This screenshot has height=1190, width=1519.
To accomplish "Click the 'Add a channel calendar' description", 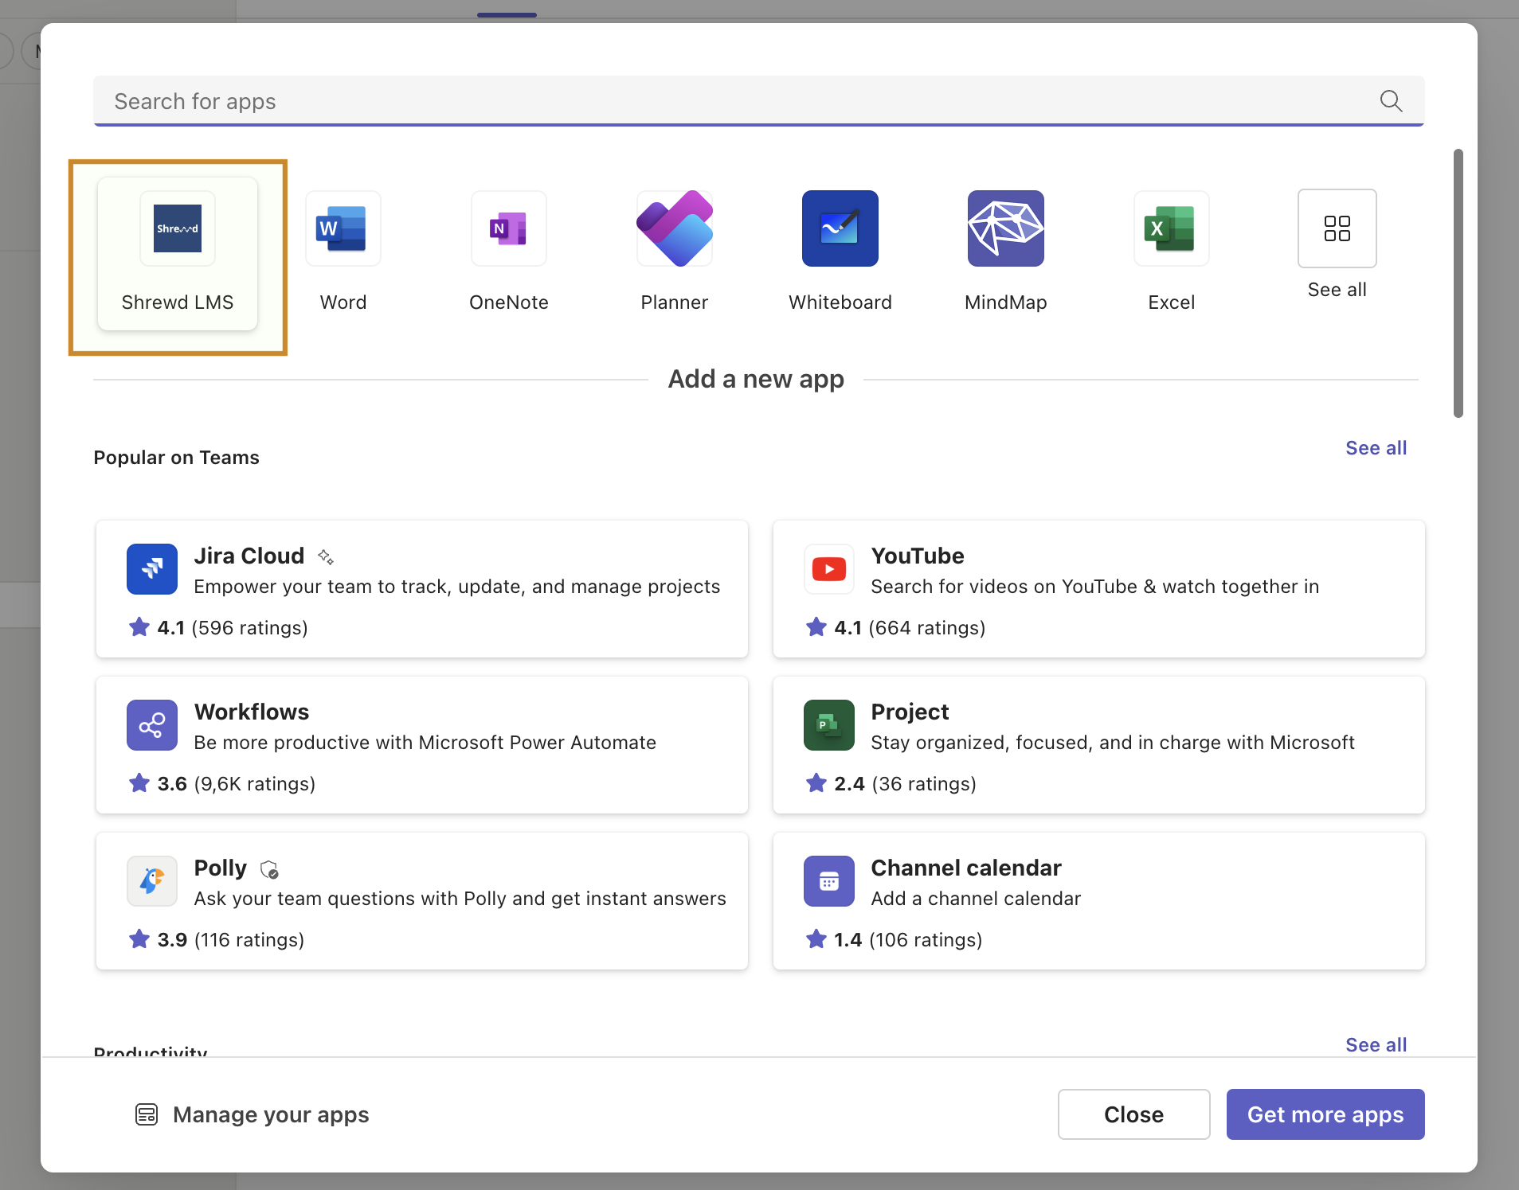I will pos(976,898).
